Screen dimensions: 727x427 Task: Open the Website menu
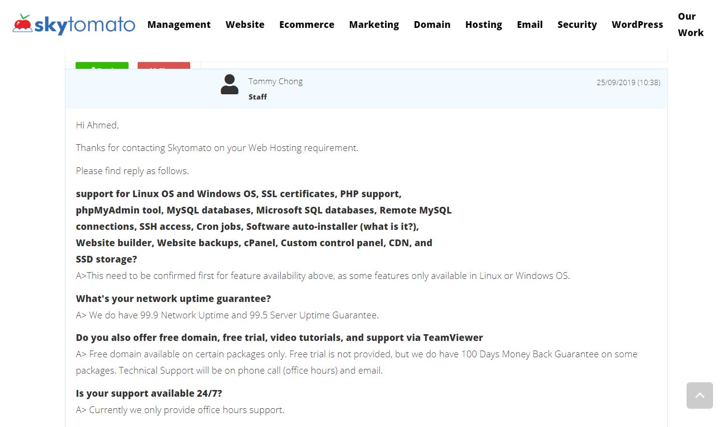245,25
